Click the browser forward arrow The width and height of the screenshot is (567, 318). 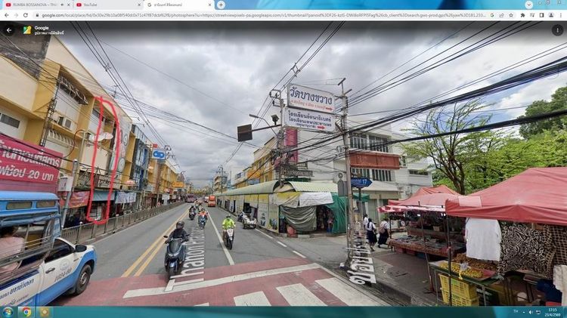[x=16, y=15]
